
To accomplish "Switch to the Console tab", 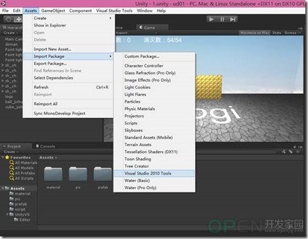I will (45, 146).
